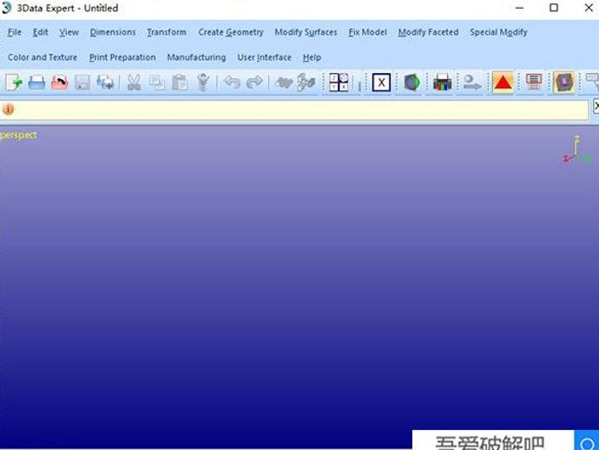Open the Modify Faceted menu
The image size is (599, 450).
(x=428, y=32)
